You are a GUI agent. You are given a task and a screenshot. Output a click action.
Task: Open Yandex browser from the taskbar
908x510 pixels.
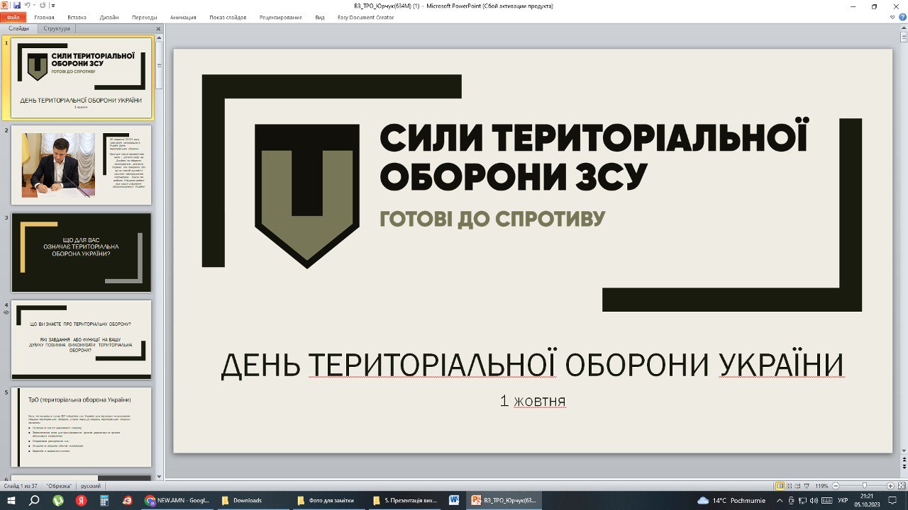pyautogui.click(x=81, y=500)
